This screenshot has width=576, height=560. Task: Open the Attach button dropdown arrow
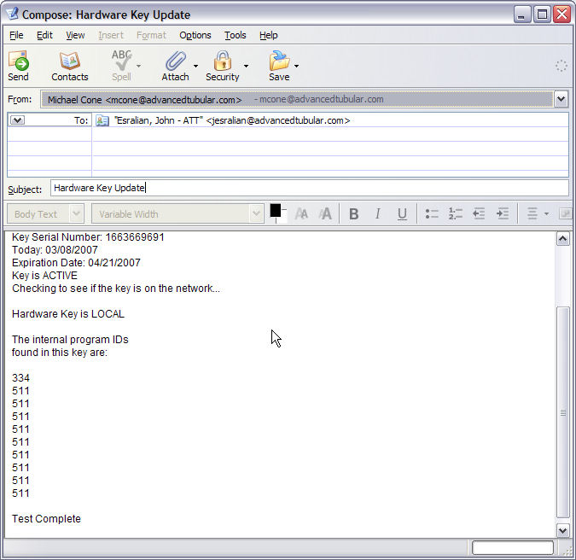(196, 66)
